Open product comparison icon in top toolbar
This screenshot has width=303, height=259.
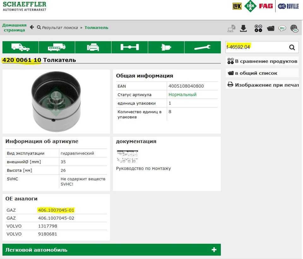(258, 28)
